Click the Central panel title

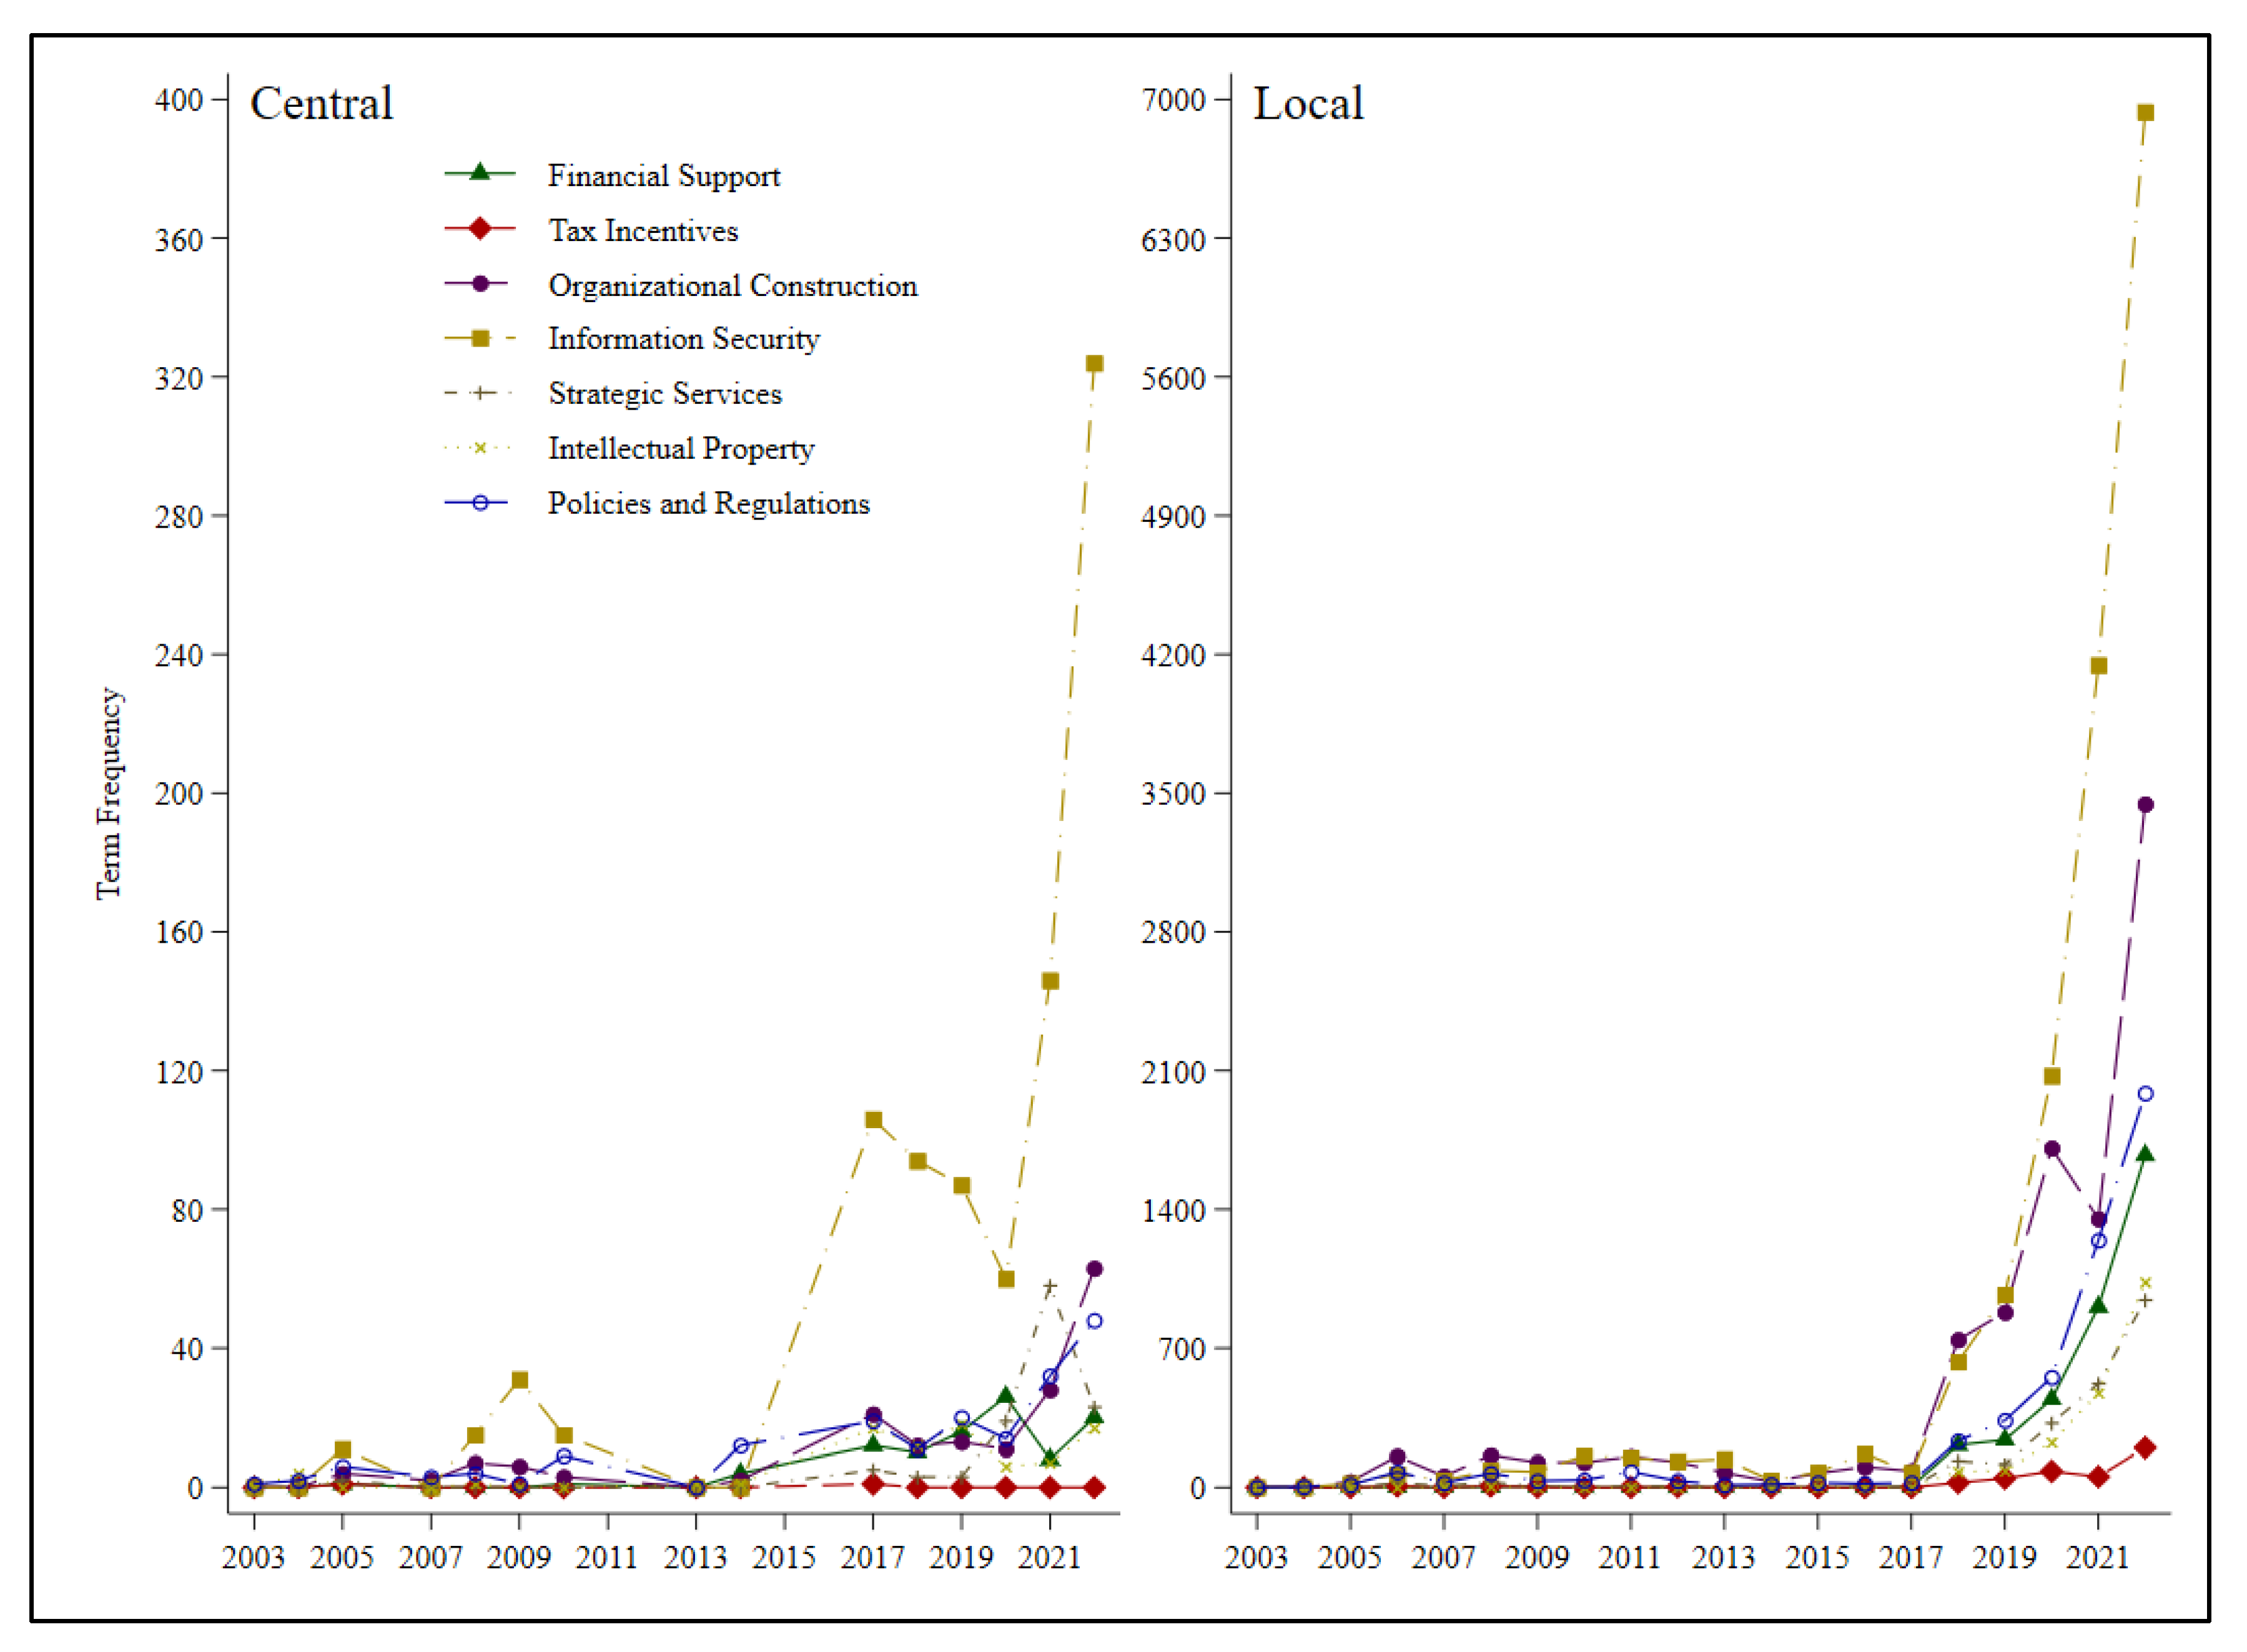pos(321,103)
